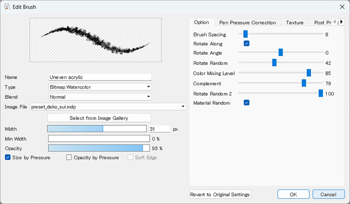Uncheck the Material Random option

click(246, 103)
